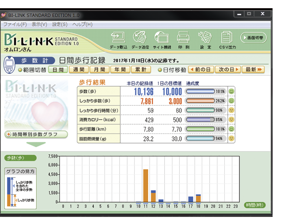The image size is (284, 223).
Task: Click the tall orange bar at hour 11
Action: click(146, 186)
